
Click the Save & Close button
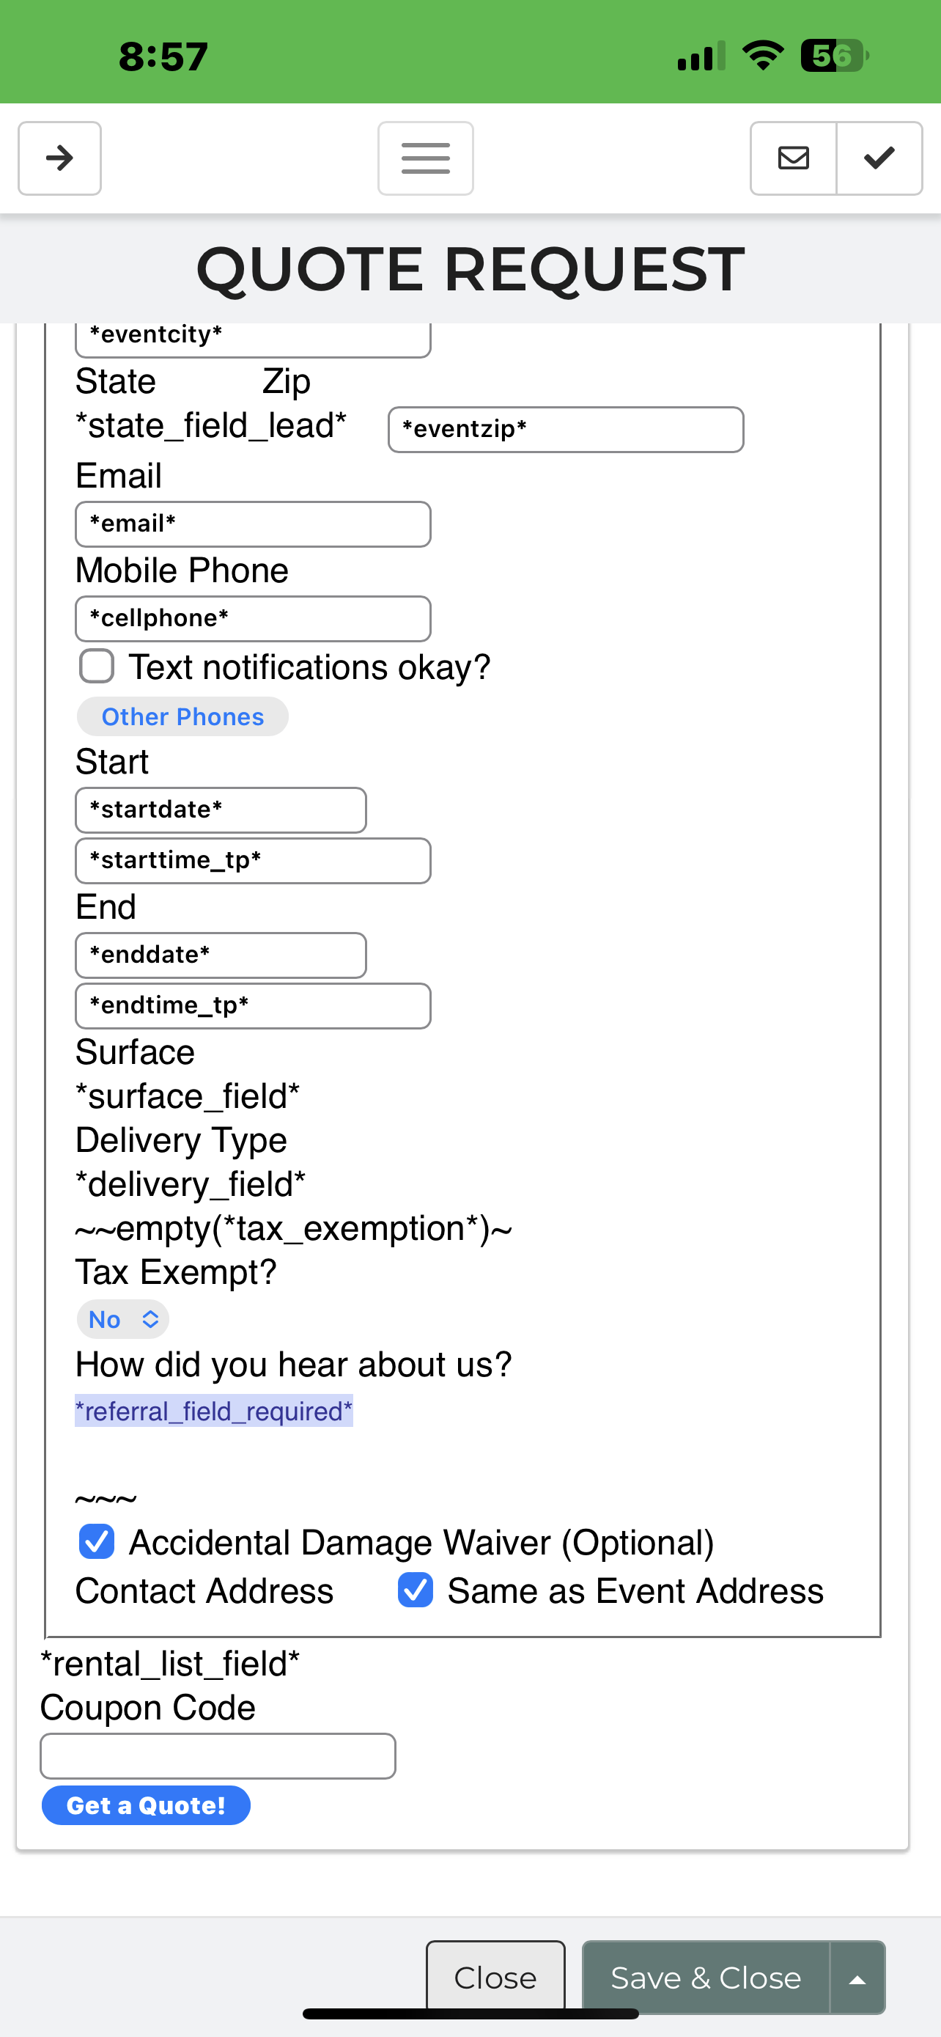click(706, 1978)
